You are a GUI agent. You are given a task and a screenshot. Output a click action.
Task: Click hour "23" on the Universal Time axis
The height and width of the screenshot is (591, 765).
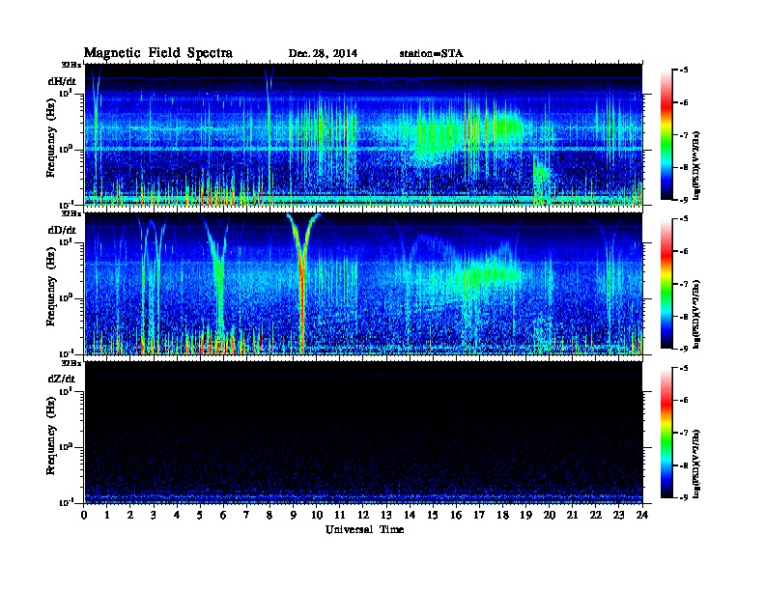tap(618, 516)
